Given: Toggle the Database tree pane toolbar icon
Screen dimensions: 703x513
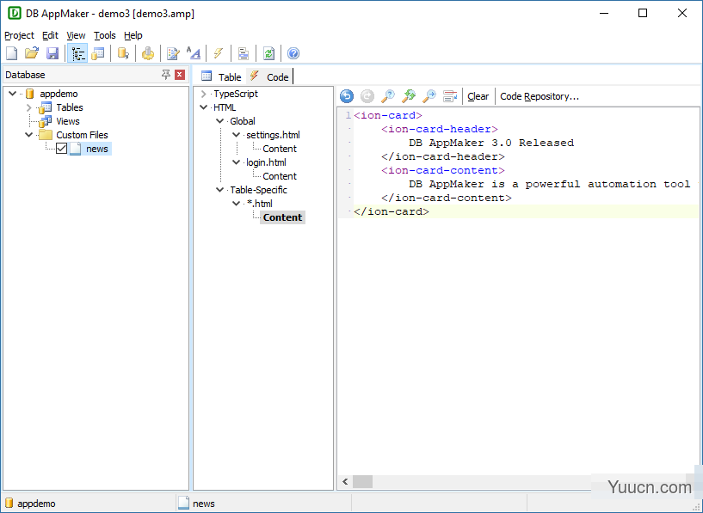Looking at the screenshot, I should 77,53.
